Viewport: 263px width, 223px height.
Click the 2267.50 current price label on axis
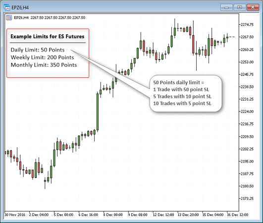247,37
